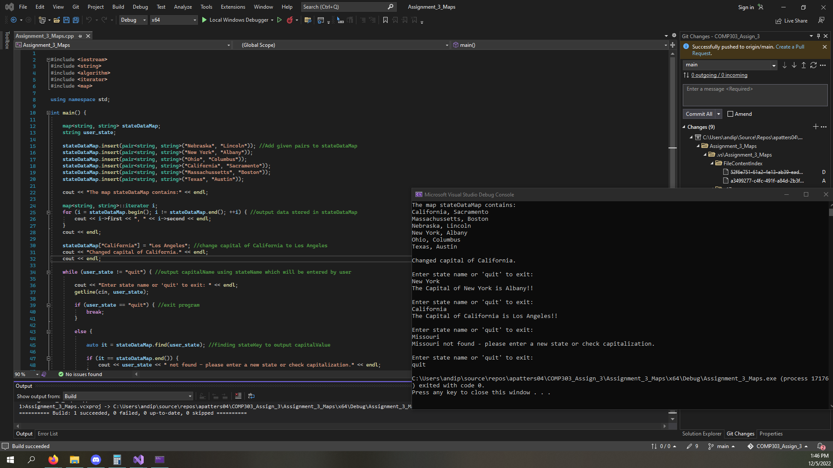Pin the Assignment_3_Maps.cpp tab
The width and height of the screenshot is (833, 468).
(x=80, y=36)
